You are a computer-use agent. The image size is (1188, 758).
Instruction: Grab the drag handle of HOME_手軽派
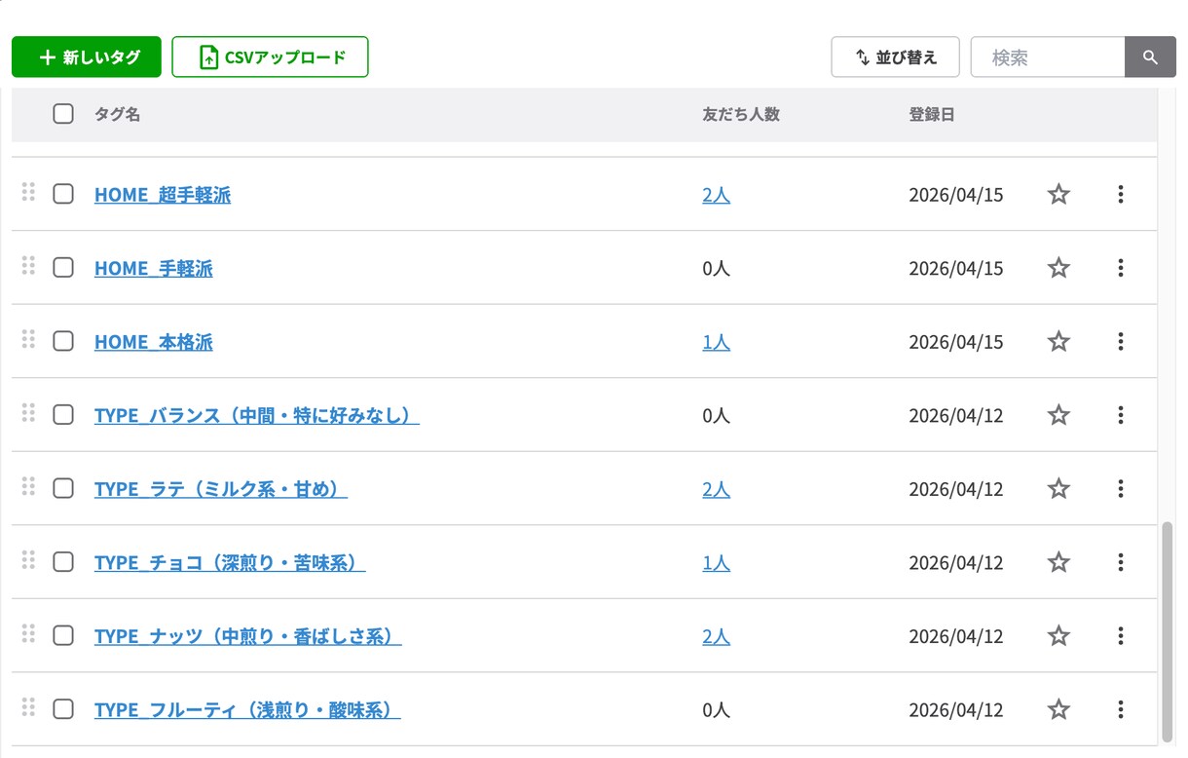point(28,265)
